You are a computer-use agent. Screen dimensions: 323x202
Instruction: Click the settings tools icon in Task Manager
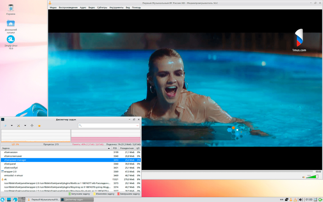point(18,125)
